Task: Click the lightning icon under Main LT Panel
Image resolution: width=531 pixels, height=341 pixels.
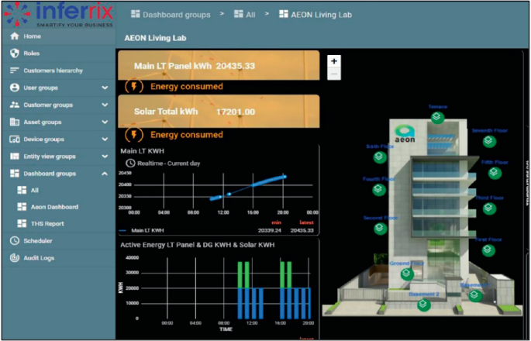Action: tap(134, 86)
